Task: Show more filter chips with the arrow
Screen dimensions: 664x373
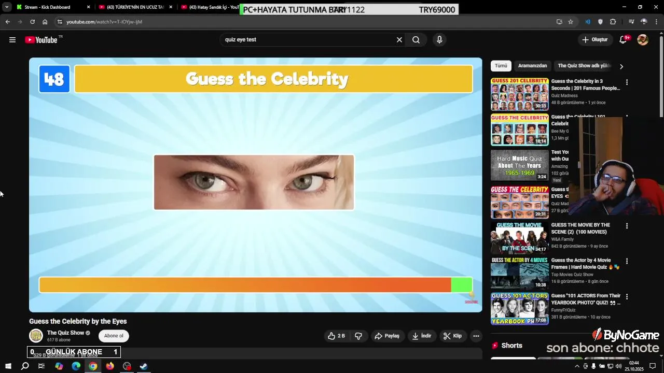Action: click(x=621, y=66)
